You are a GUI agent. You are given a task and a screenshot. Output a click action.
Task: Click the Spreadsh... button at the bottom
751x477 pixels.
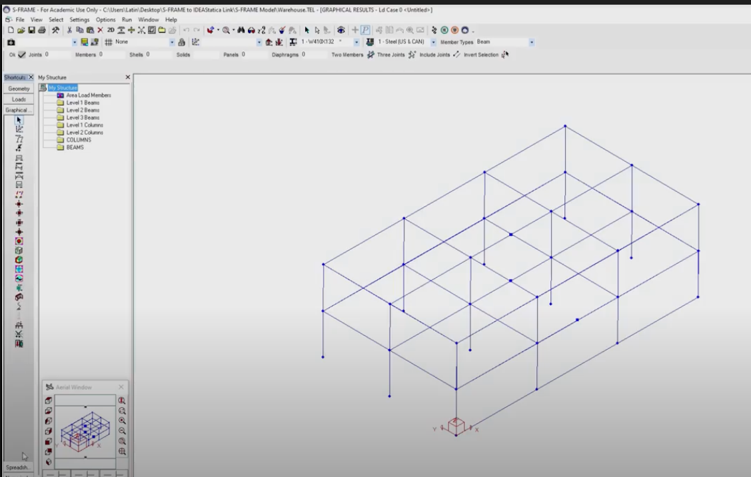click(x=17, y=468)
